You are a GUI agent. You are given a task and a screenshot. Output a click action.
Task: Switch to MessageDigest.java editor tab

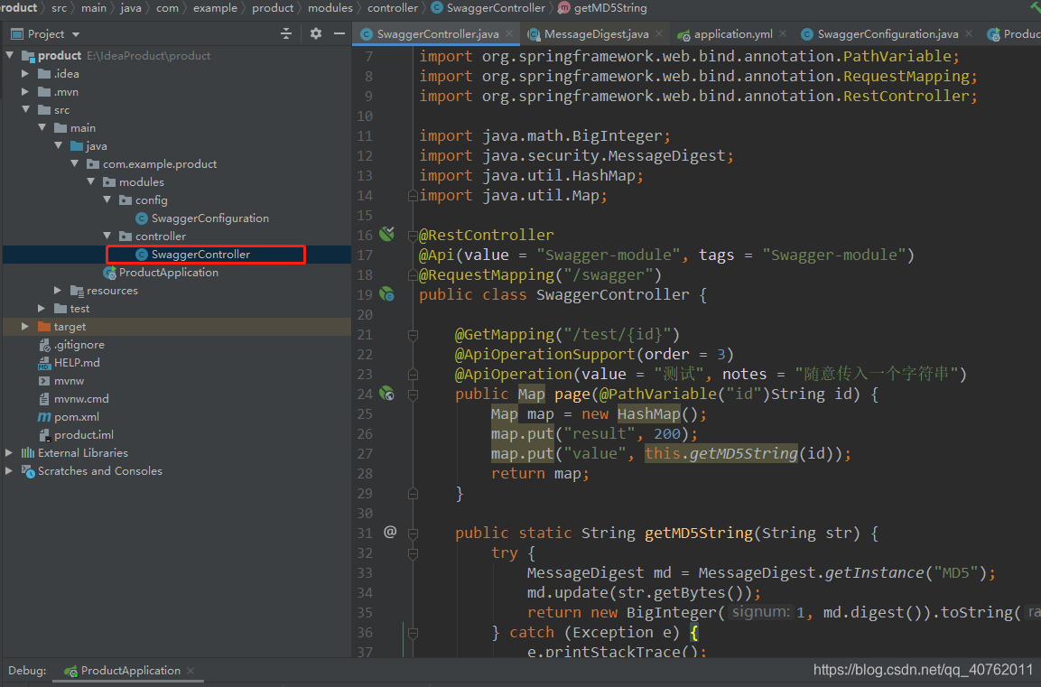pos(596,33)
